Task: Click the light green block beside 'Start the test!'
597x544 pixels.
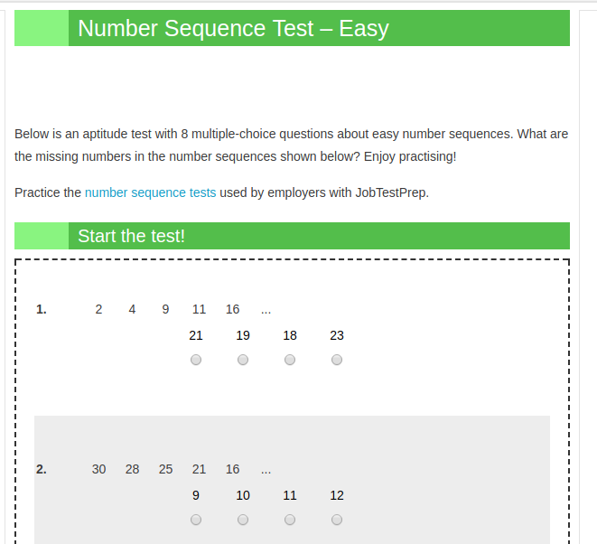Action: pyautogui.click(x=42, y=236)
